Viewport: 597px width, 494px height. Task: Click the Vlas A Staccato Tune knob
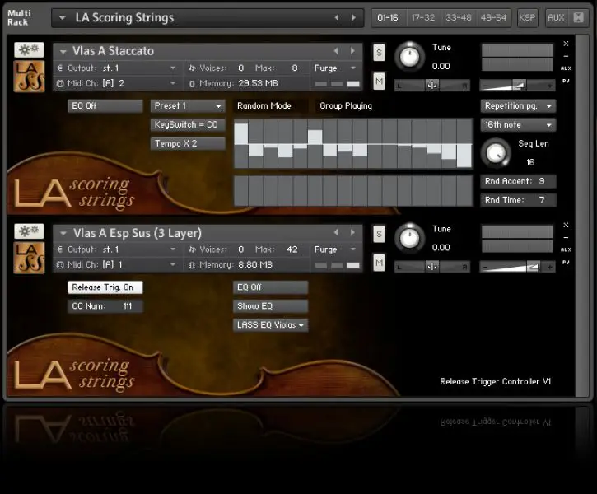coord(410,57)
